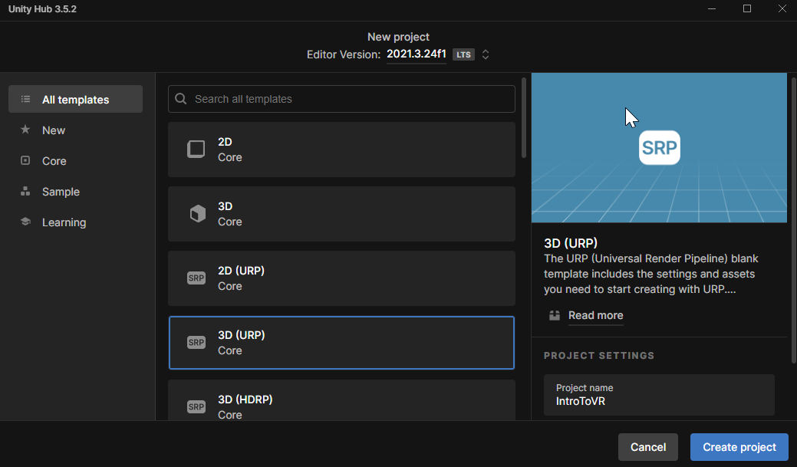
Task: Select the All templates list icon
Action: pyautogui.click(x=25, y=99)
